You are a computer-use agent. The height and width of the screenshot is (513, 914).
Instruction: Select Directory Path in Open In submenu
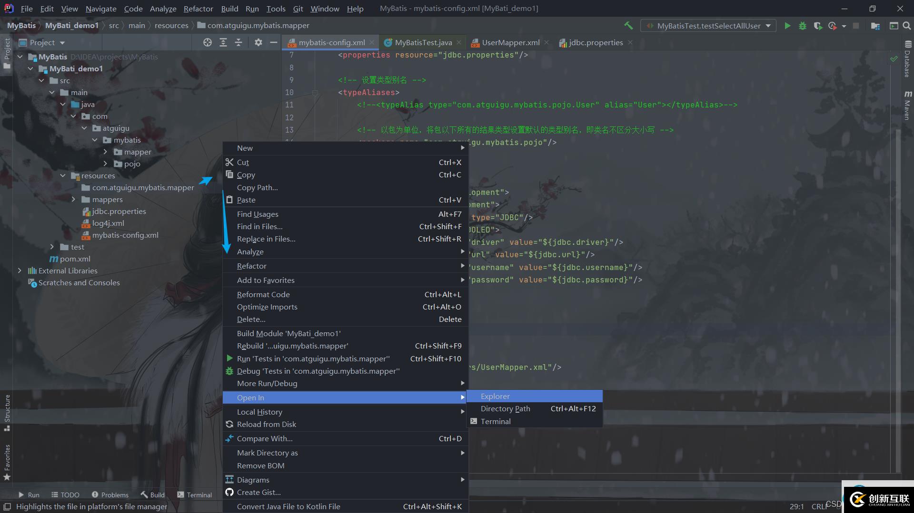pyautogui.click(x=535, y=408)
